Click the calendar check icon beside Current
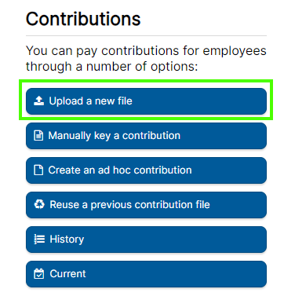Viewport: 284px width, 300px height. click(39, 274)
